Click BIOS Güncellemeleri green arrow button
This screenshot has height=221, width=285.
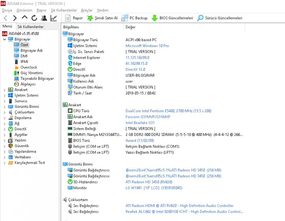pyautogui.click(x=172, y=18)
